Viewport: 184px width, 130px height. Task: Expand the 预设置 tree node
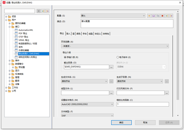pos(13,67)
